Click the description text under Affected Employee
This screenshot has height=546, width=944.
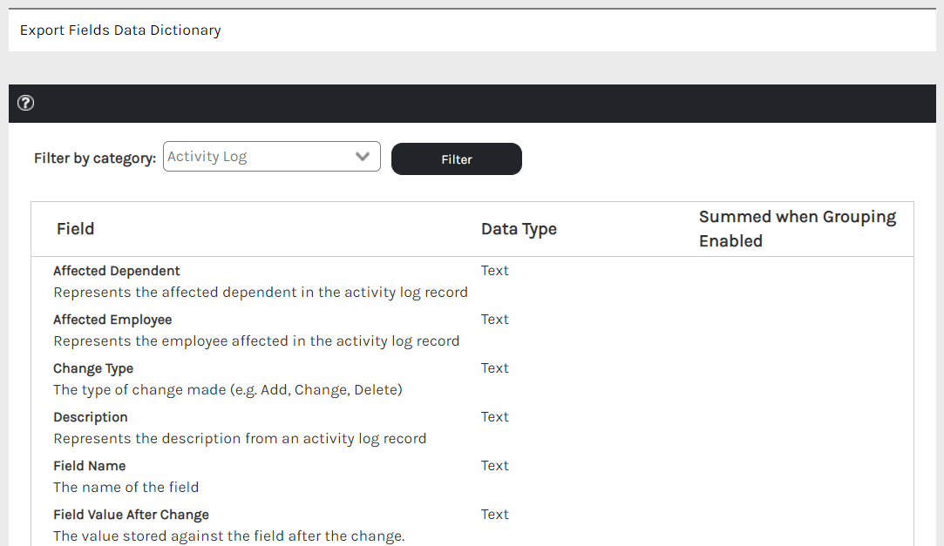click(256, 341)
